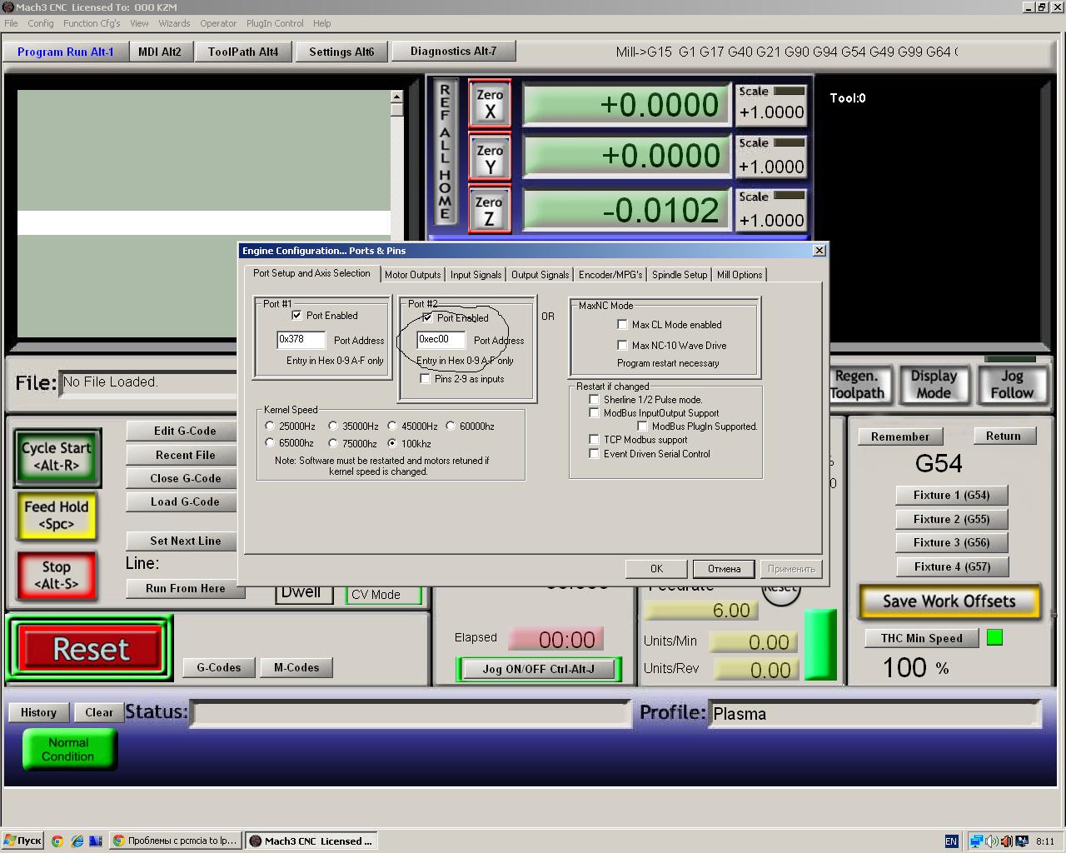1066x853 pixels.
Task: Close the Engine Configuration dialog
Action: [819, 250]
